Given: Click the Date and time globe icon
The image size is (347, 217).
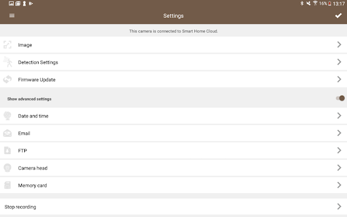Looking at the screenshot, I should pos(7,116).
